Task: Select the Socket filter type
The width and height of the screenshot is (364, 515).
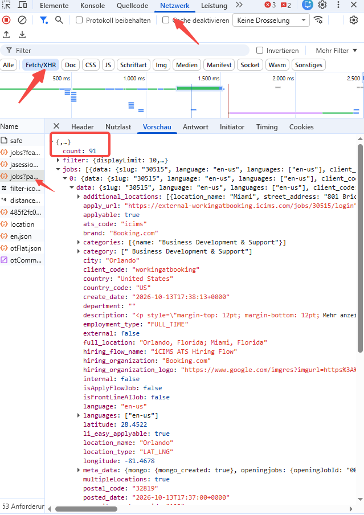Action: coord(250,65)
